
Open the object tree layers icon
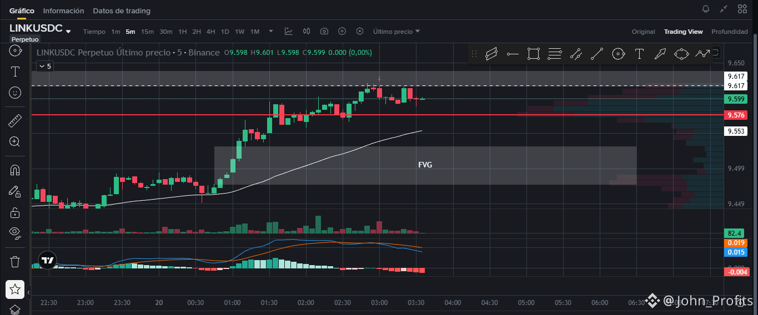pos(15,309)
